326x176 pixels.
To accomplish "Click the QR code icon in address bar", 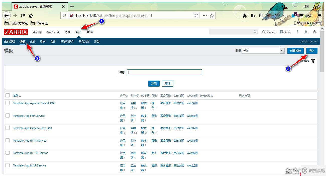I will pos(196,16).
